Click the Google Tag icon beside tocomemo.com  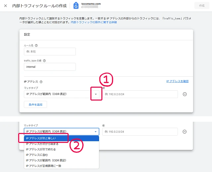(x=76, y=5)
